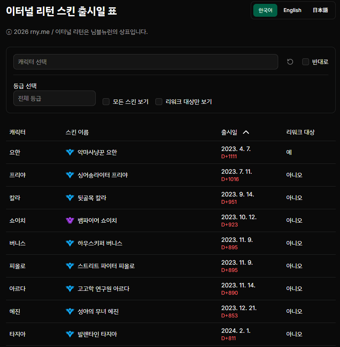Click the release date 2023. 7. 11.

237,172
